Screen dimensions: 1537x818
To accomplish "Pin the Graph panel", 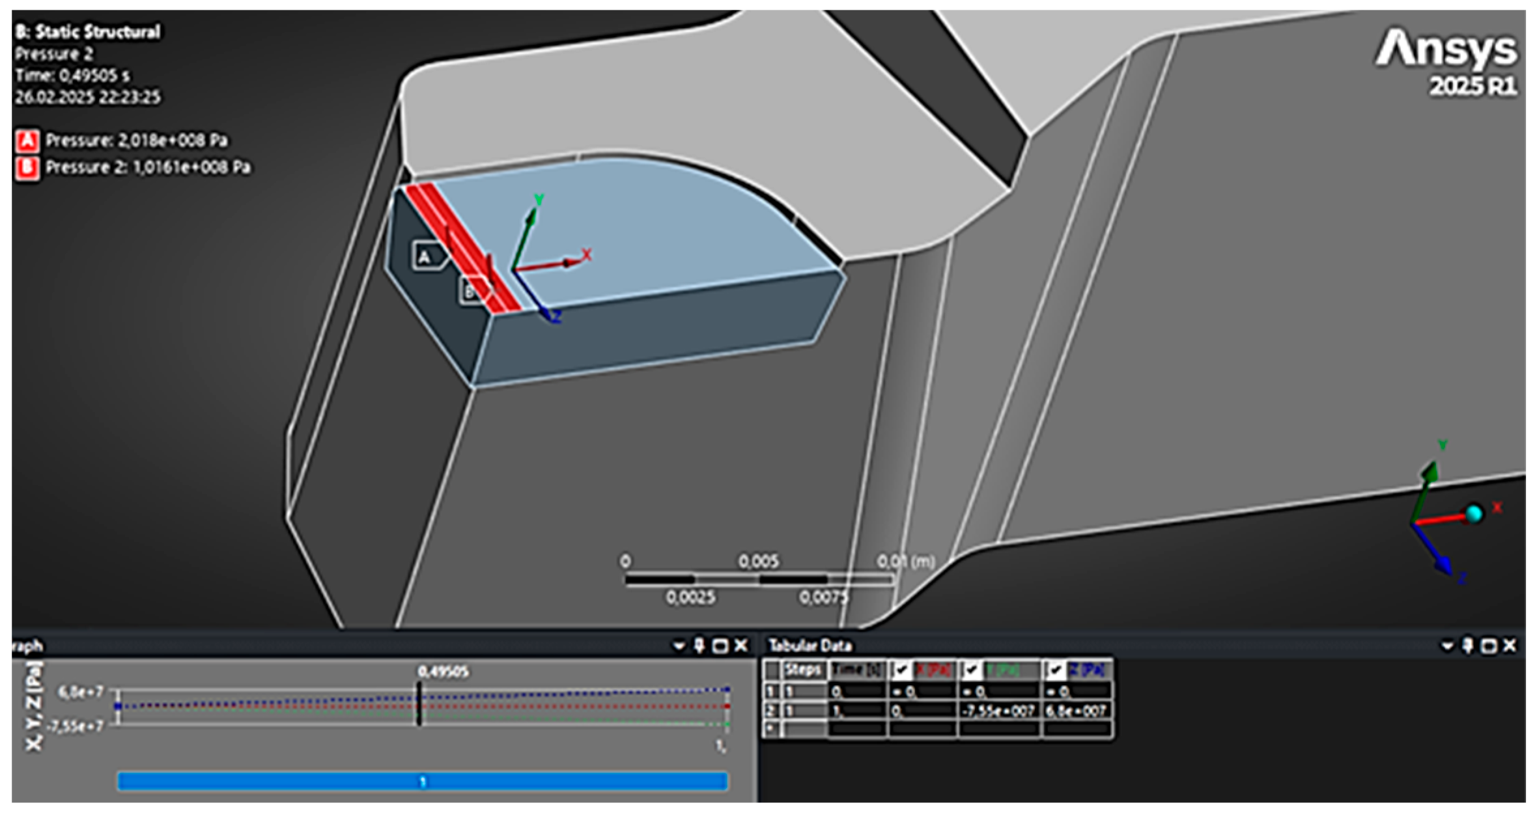I will click(x=699, y=646).
